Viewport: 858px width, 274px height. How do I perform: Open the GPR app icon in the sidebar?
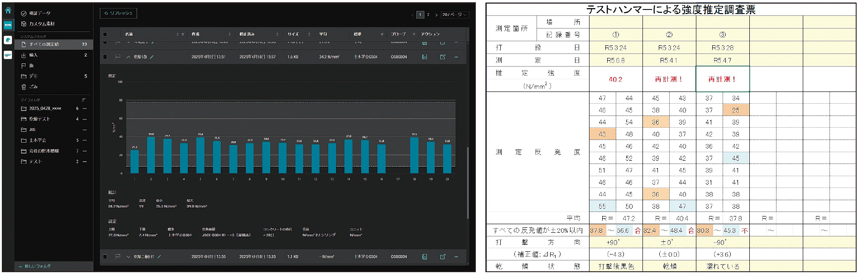(x=8, y=55)
